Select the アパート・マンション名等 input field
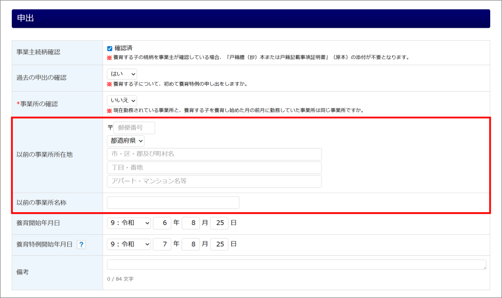Image resolution: width=502 pixels, height=298 pixels. (214, 181)
